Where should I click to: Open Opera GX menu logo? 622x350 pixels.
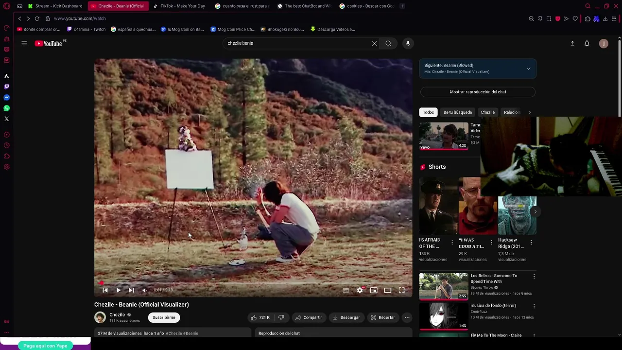pyautogui.click(x=7, y=6)
